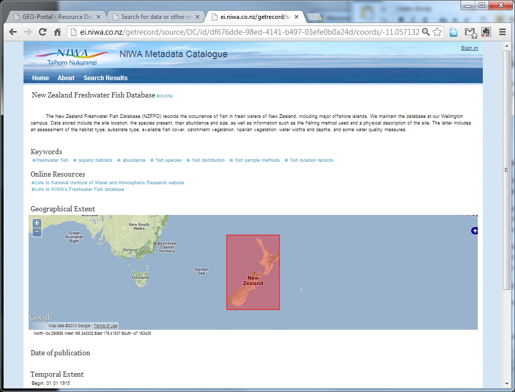Viewport: 515px width, 392px height.
Task: Click the Sign in link
Action: tap(469, 47)
